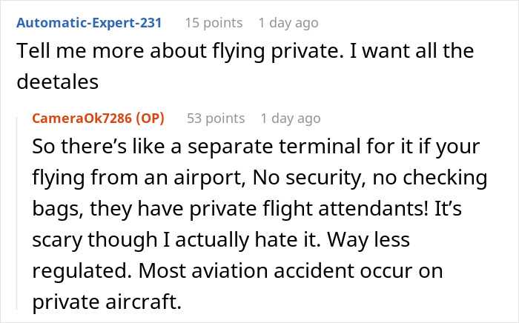Click the top comment's "1 day ago" timestamp
The height and width of the screenshot is (323, 519).
[x=288, y=23]
